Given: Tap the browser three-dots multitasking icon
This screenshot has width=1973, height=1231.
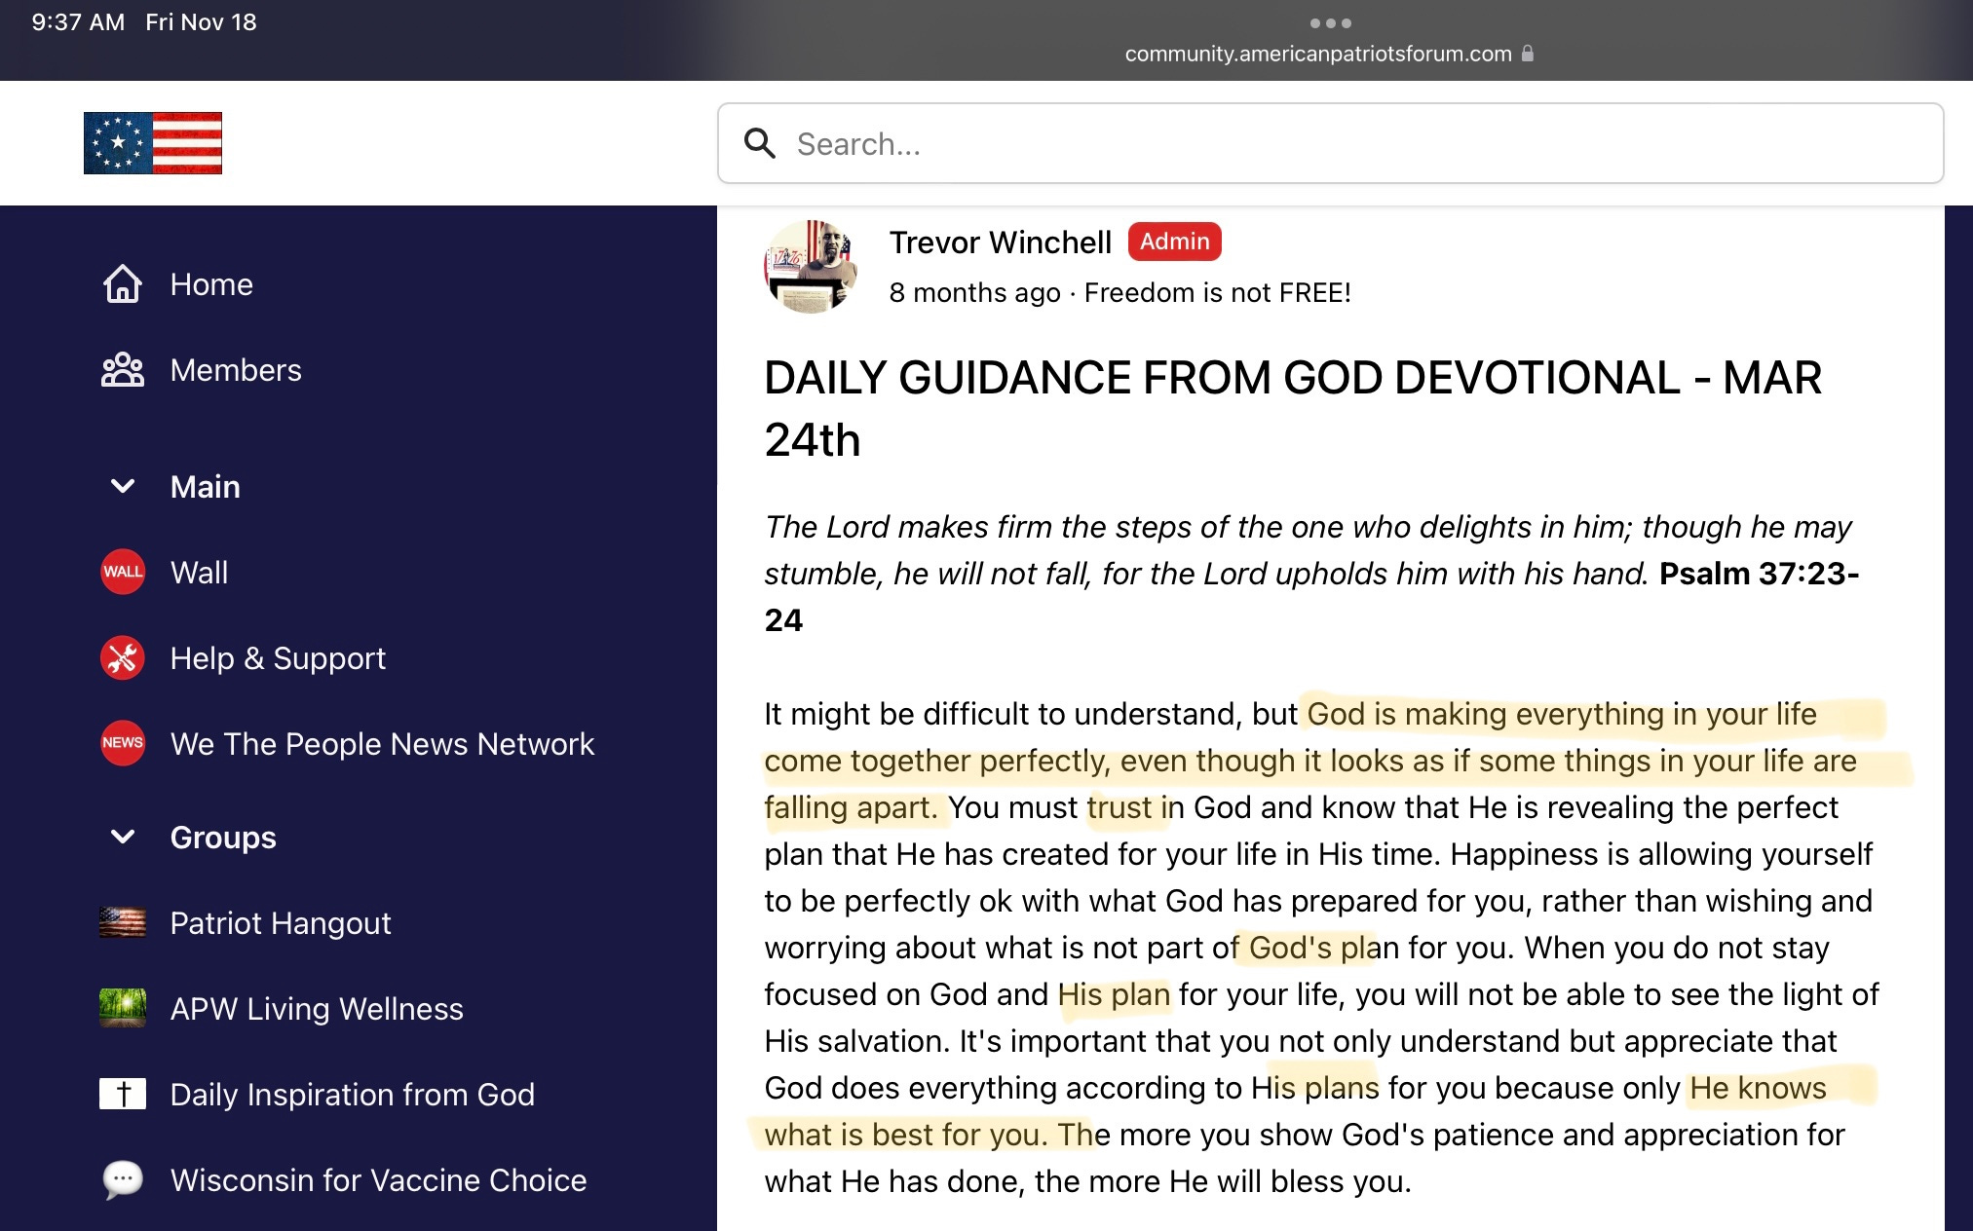Looking at the screenshot, I should tap(1330, 22).
